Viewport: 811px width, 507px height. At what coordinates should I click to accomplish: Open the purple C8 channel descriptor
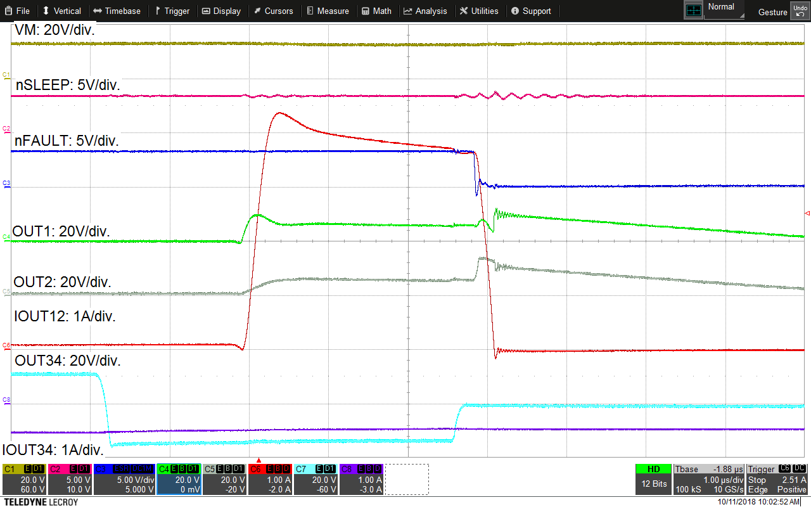361,479
